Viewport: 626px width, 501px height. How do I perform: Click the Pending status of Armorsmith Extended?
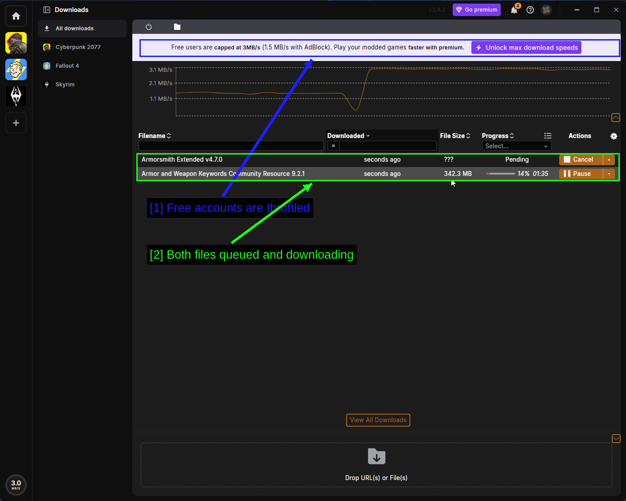[x=517, y=159]
